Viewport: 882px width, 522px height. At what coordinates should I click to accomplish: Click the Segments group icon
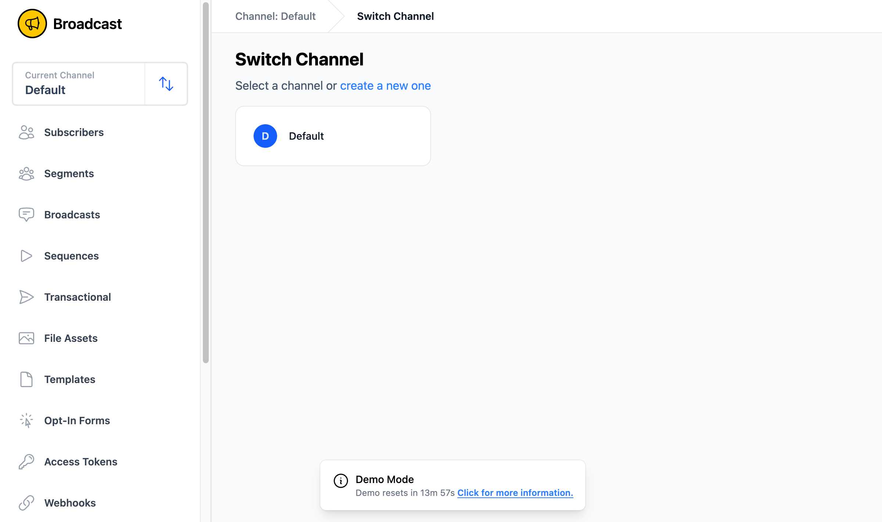[x=26, y=174]
